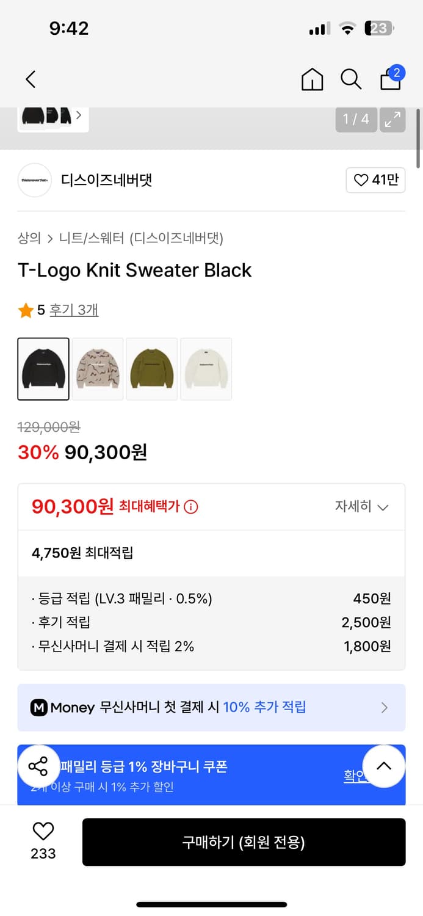Open the 상의 breadcrumb category
Viewport: 423px width, 916px height.
[x=27, y=239]
